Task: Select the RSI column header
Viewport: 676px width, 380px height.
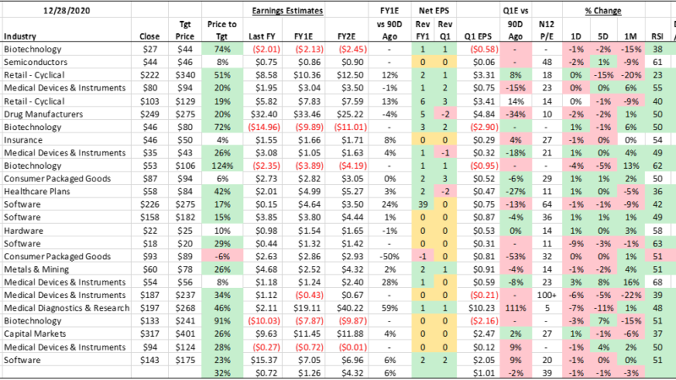Action: pyautogui.click(x=653, y=38)
